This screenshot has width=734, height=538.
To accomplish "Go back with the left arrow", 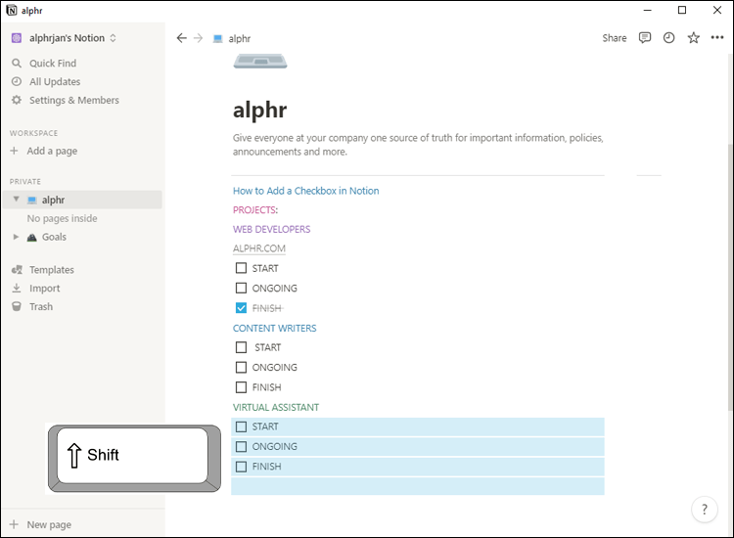I will pos(181,38).
